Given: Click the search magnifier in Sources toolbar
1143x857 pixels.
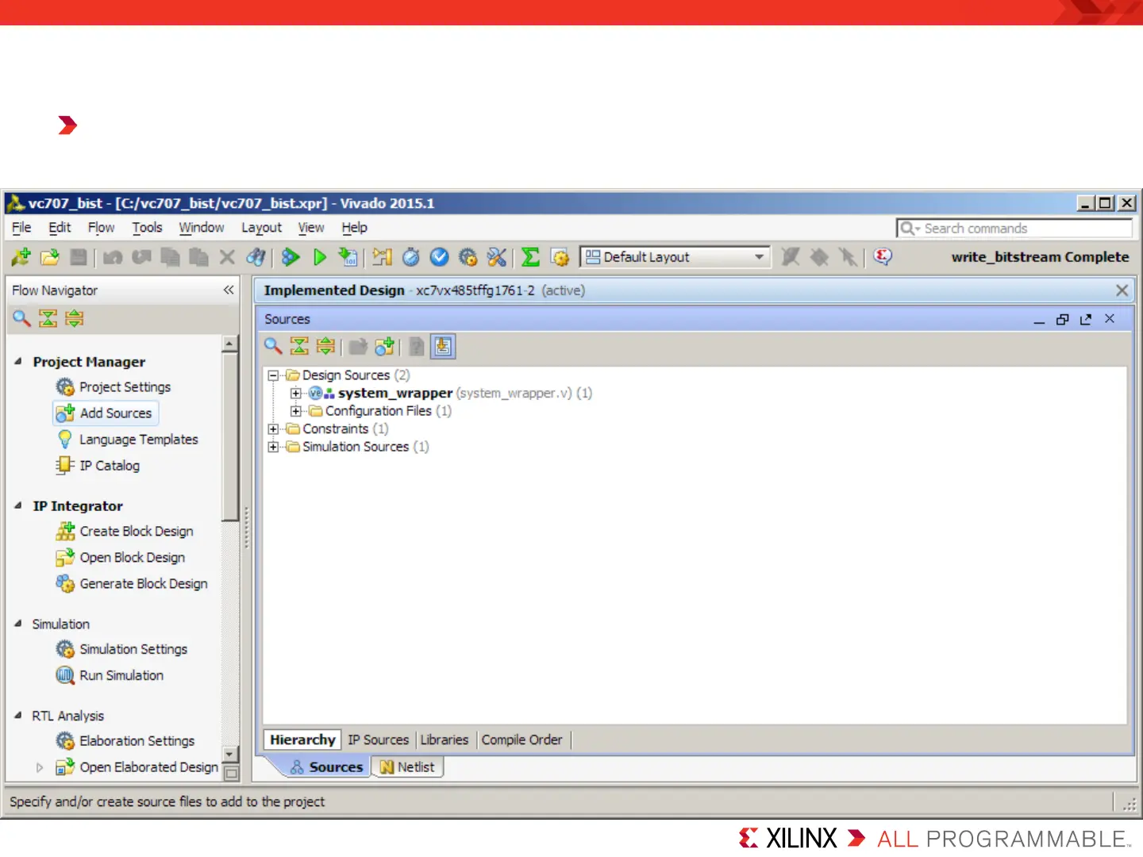Looking at the screenshot, I should click(273, 346).
